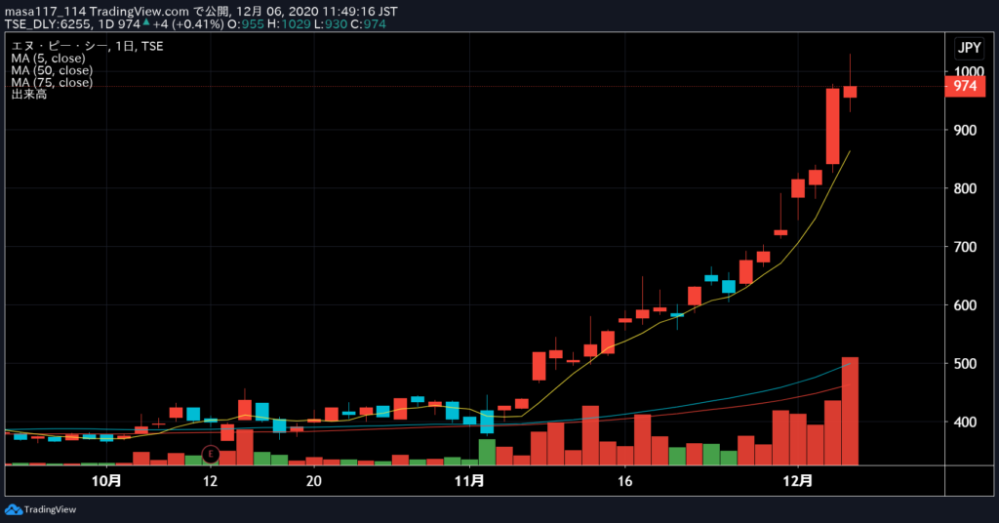Select the JPY currency label button

(969, 48)
